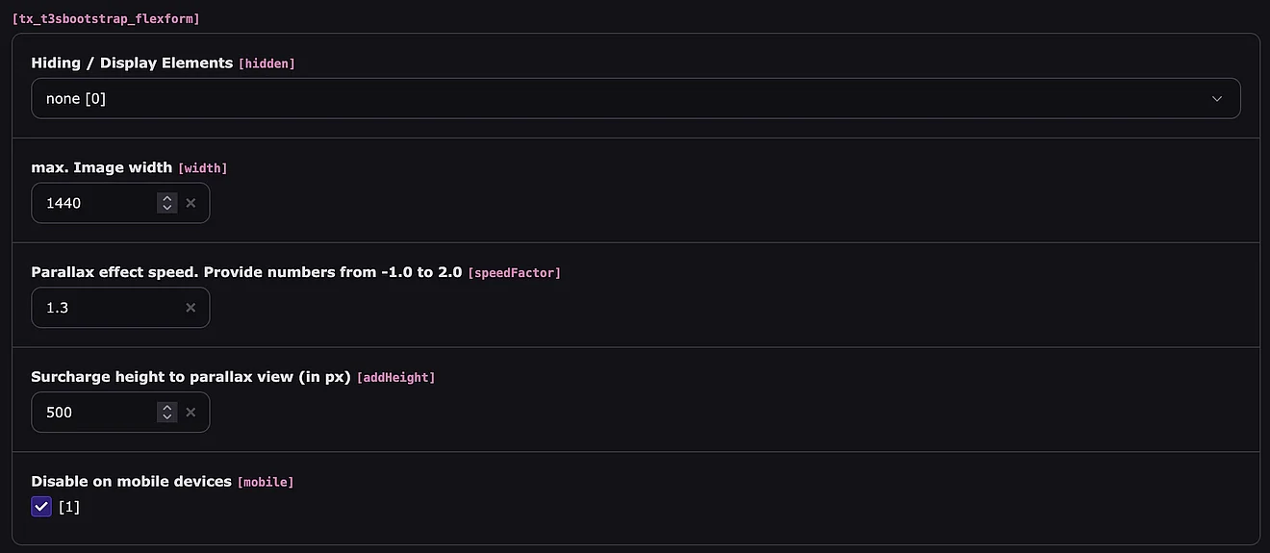This screenshot has height=553, width=1270.
Task: Click the Hiding / Display Elements label
Action: click(x=132, y=63)
